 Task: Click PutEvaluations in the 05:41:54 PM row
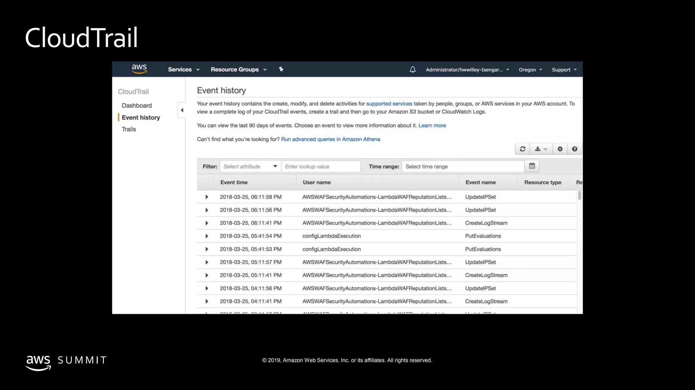tap(483, 236)
